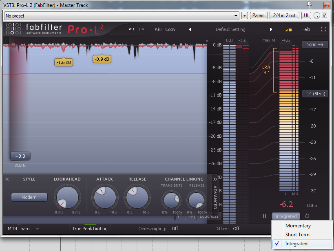Collapse the left double-chevron of advanced panel
Screen dimensions: 334x251
[x=7, y=179]
